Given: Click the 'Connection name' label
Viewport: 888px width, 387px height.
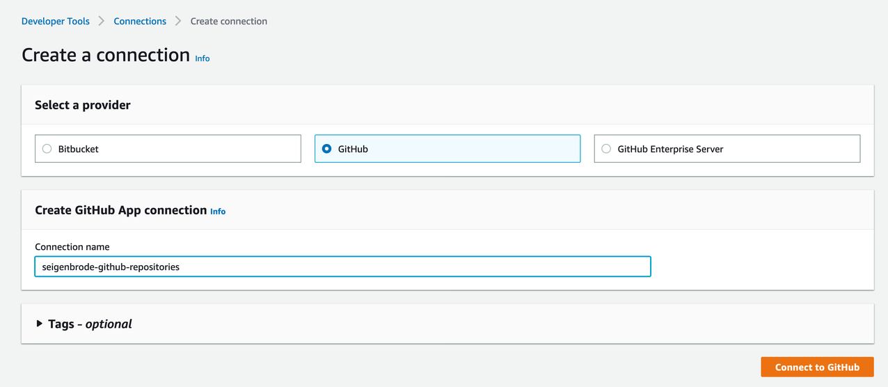Looking at the screenshot, I should 72,247.
